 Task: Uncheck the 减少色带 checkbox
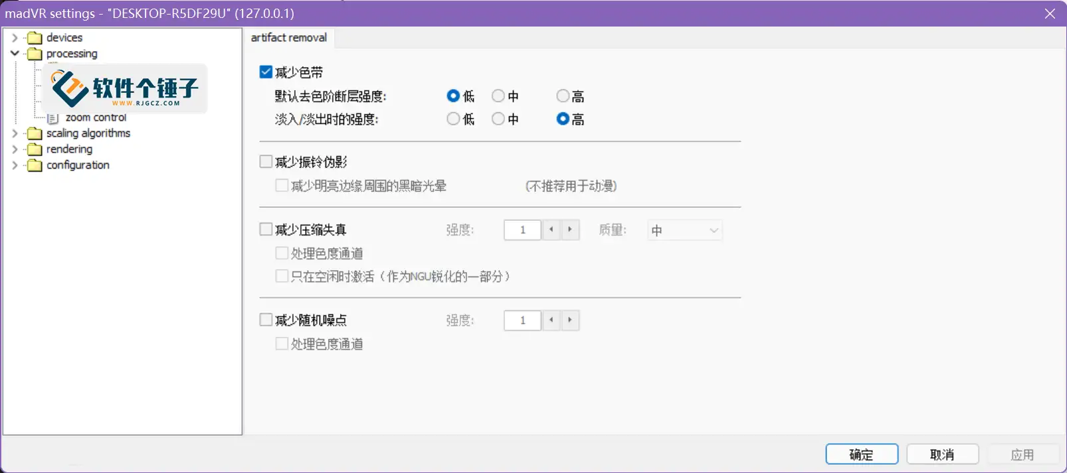(266, 72)
